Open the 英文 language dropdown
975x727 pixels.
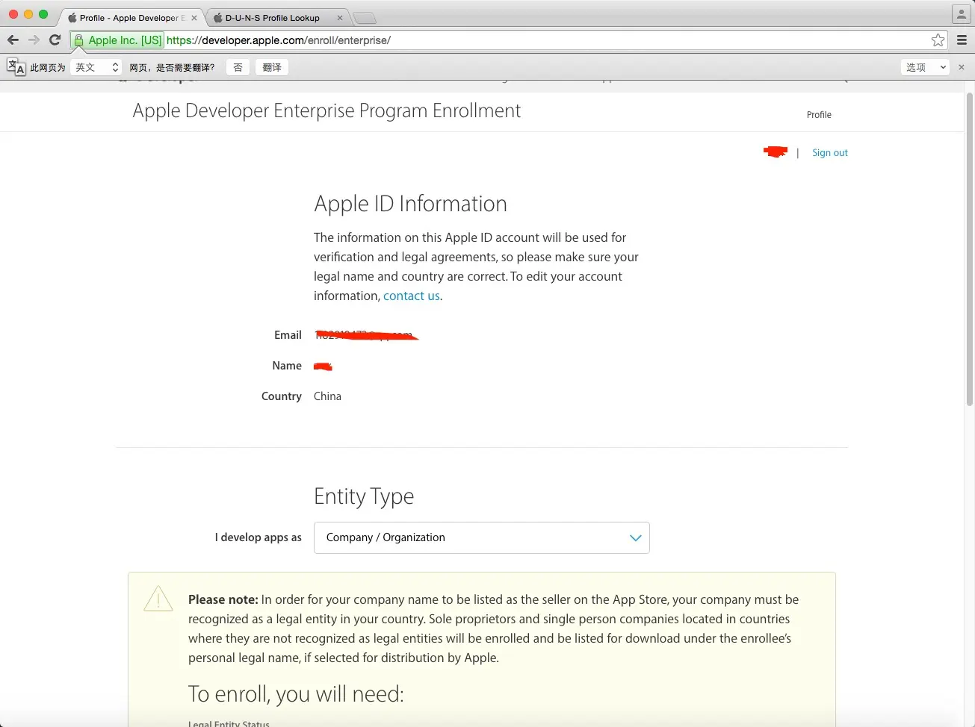pos(96,67)
